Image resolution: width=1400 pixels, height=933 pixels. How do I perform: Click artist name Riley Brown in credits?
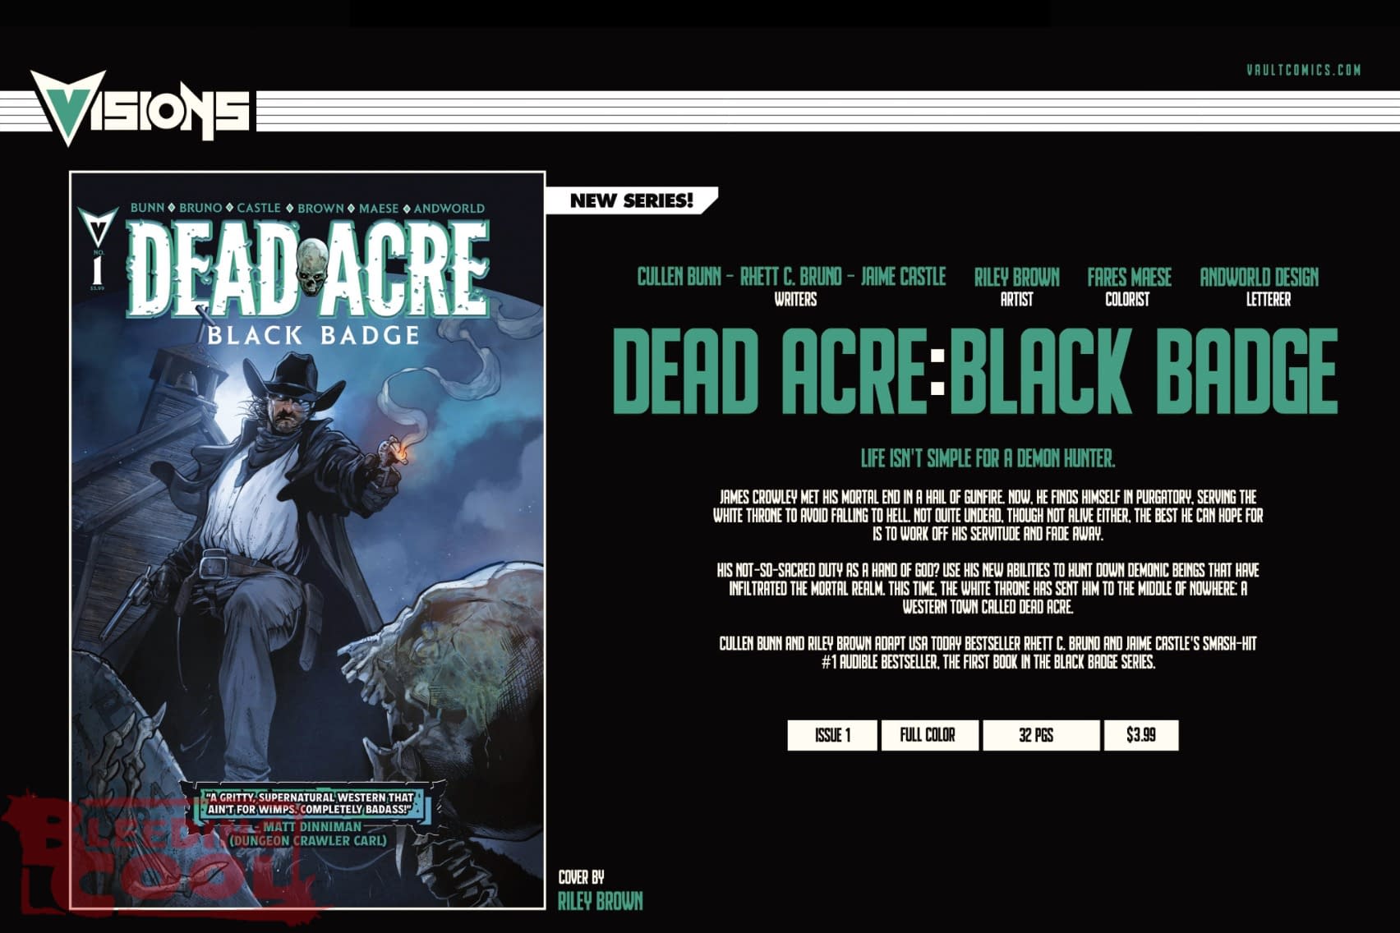pyautogui.click(x=1016, y=278)
